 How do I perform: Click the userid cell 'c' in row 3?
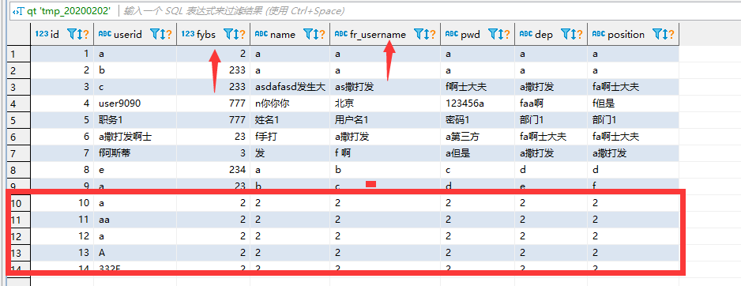coord(135,87)
